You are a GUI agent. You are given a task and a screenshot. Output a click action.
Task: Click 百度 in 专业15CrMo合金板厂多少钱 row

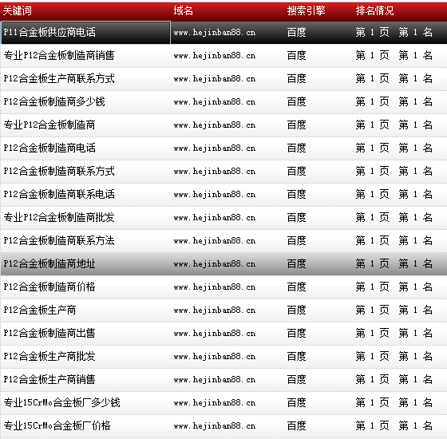296,403
